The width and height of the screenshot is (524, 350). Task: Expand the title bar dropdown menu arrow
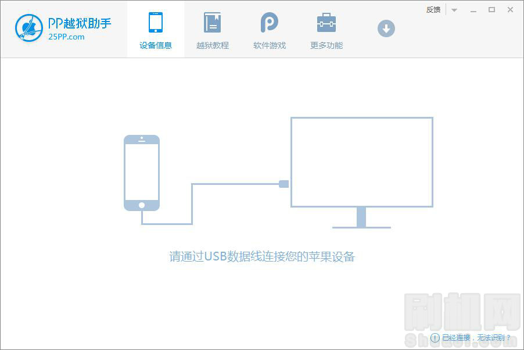pyautogui.click(x=454, y=10)
